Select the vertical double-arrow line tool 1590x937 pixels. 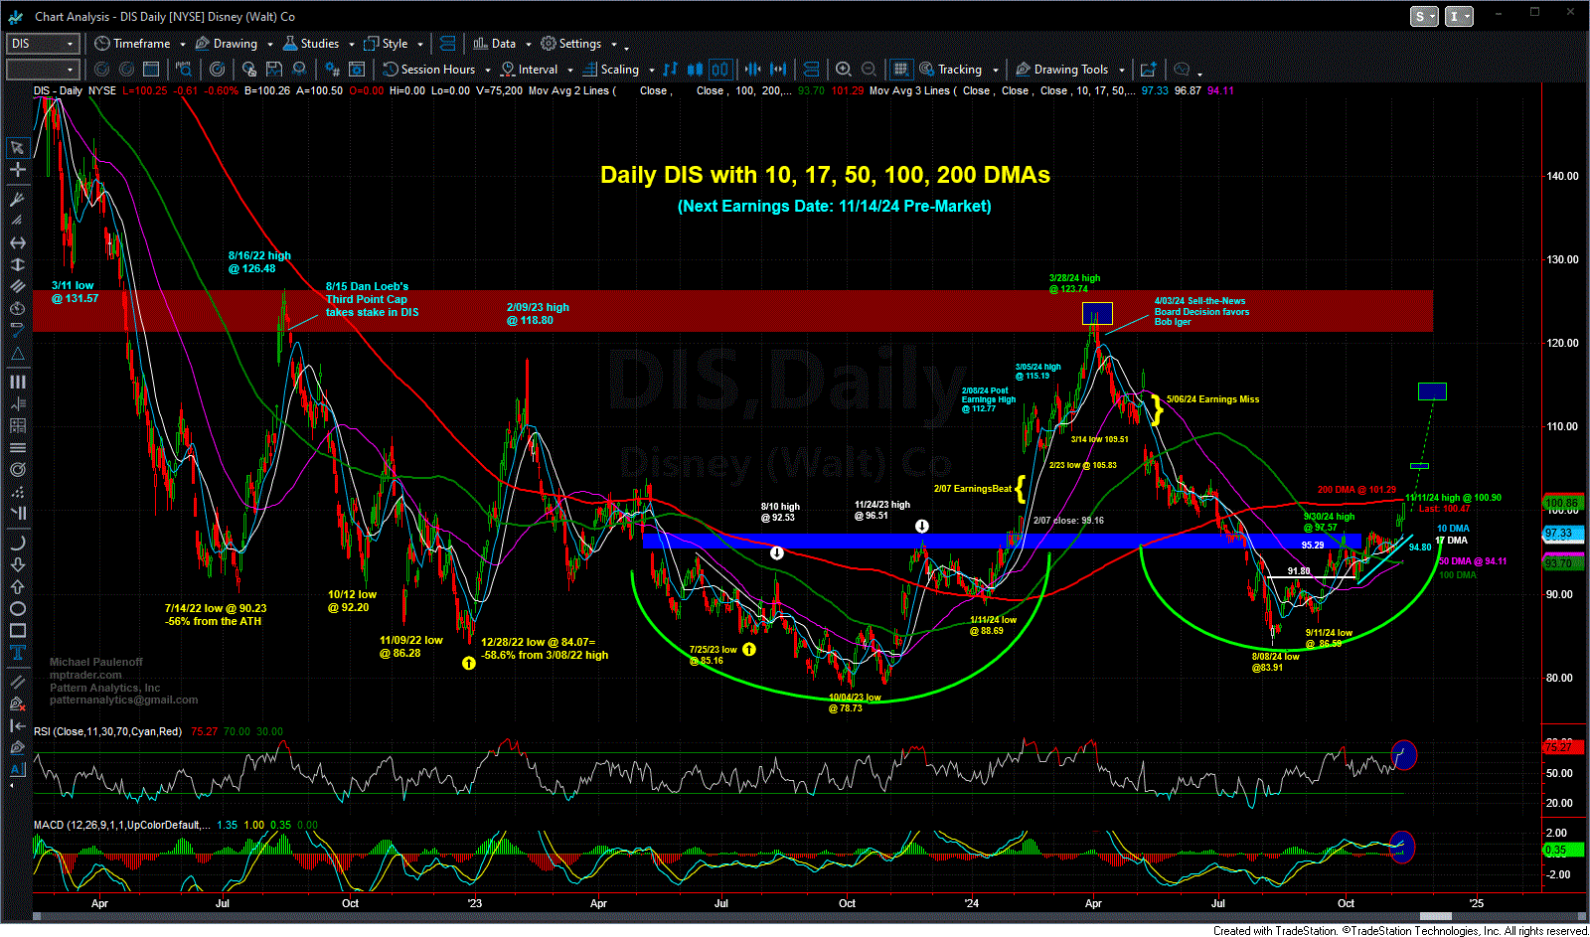coord(17,264)
